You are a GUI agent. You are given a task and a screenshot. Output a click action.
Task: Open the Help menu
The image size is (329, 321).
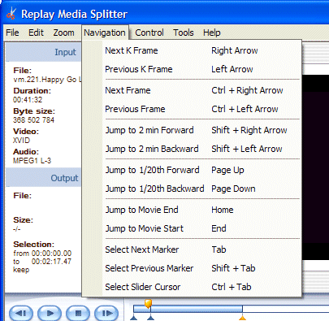click(212, 33)
